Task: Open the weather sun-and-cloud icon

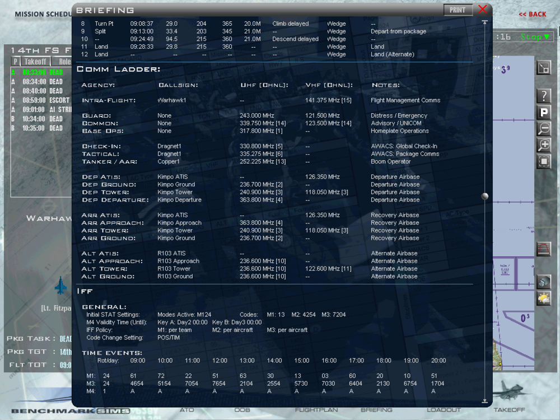Action: (544, 298)
